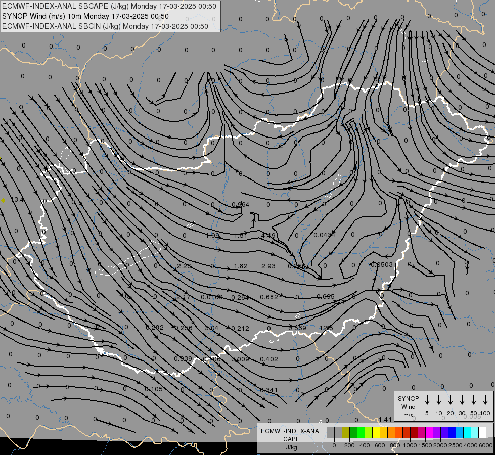Click the map value 0.0503

[382, 264]
